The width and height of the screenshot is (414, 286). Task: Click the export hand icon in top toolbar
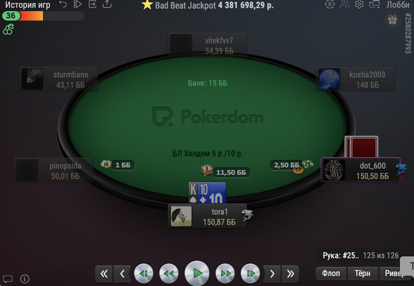92,4
